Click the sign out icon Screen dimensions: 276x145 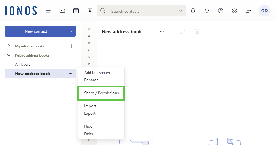[248, 11]
